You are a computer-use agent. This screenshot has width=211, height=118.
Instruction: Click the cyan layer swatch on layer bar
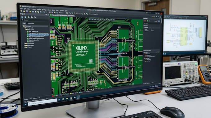pyautogui.click(x=79, y=93)
